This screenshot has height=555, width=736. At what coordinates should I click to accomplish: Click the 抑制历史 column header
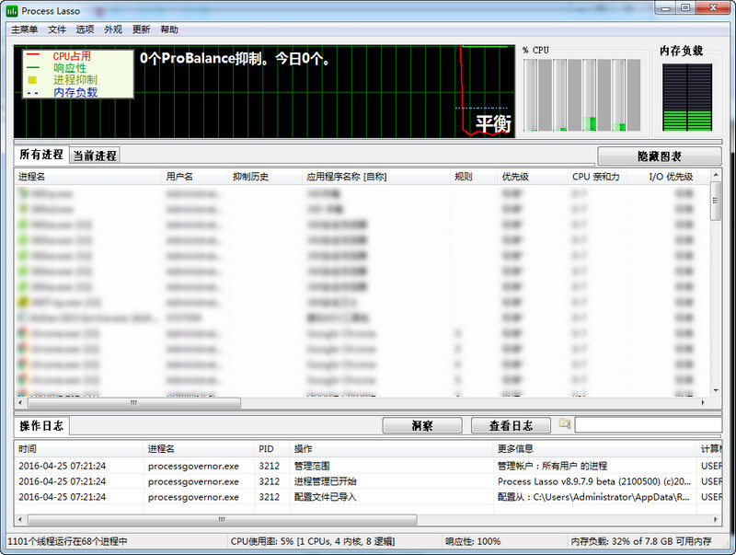pyautogui.click(x=265, y=177)
